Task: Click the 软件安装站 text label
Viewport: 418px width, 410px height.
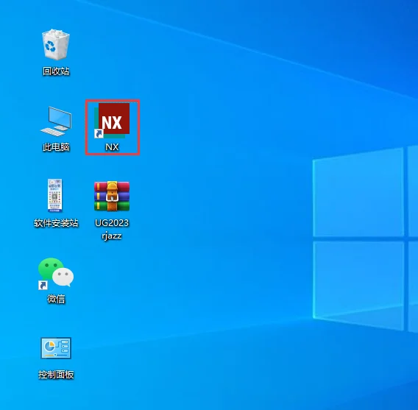Action: 56,223
